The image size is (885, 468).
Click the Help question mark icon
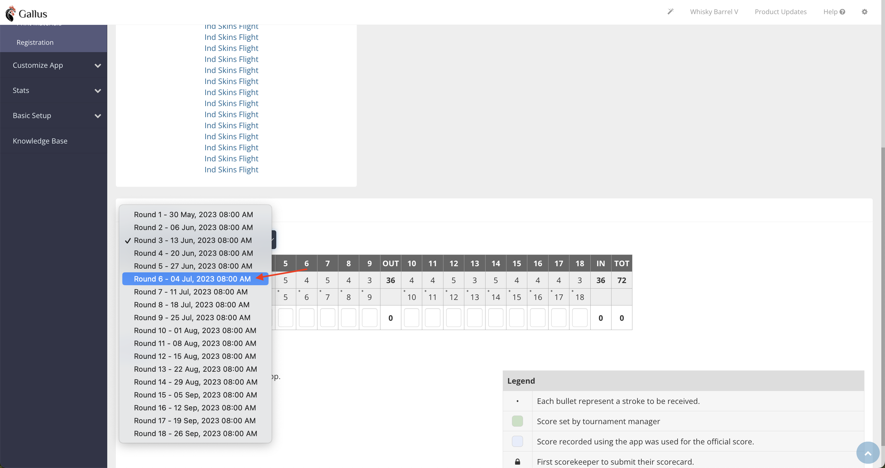pos(842,12)
